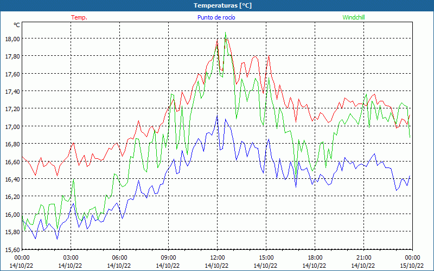The width and height of the screenshot is (434, 271).
Task: Click the 16,20 y-axis value
Action: (x=12, y=197)
